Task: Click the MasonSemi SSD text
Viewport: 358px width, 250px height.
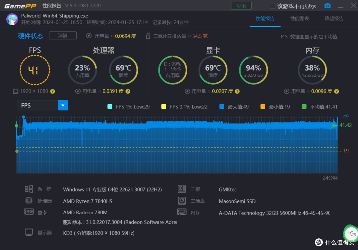Action: (237, 201)
